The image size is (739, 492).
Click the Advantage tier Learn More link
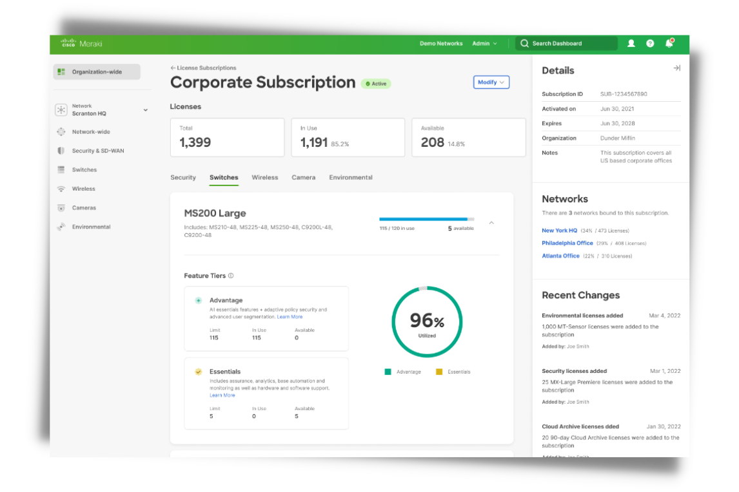[290, 316]
